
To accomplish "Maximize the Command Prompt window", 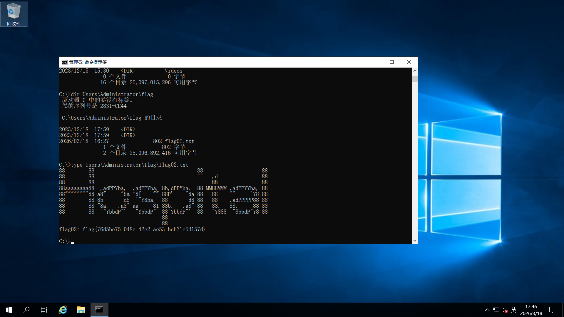I will point(392,62).
